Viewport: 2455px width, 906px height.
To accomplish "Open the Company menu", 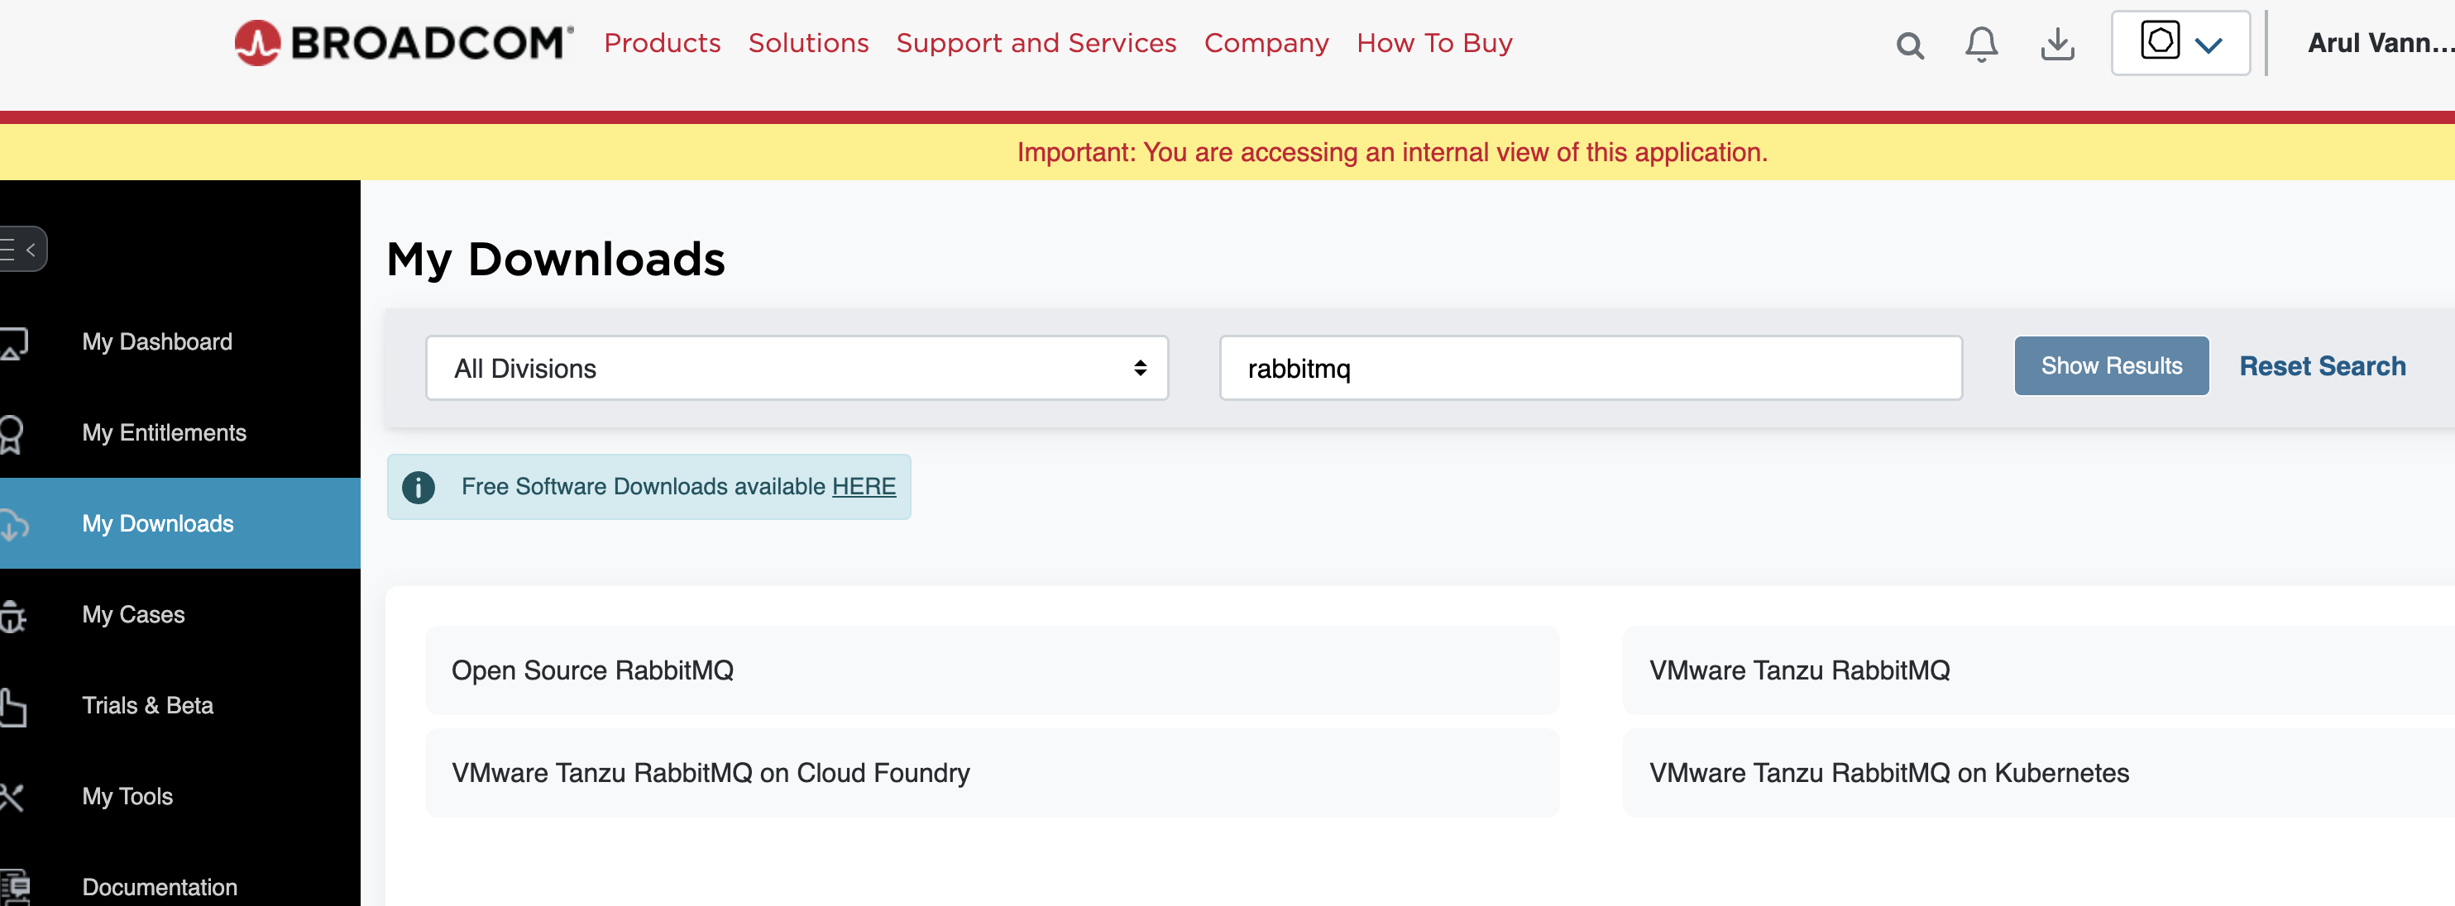I will 1266,44.
